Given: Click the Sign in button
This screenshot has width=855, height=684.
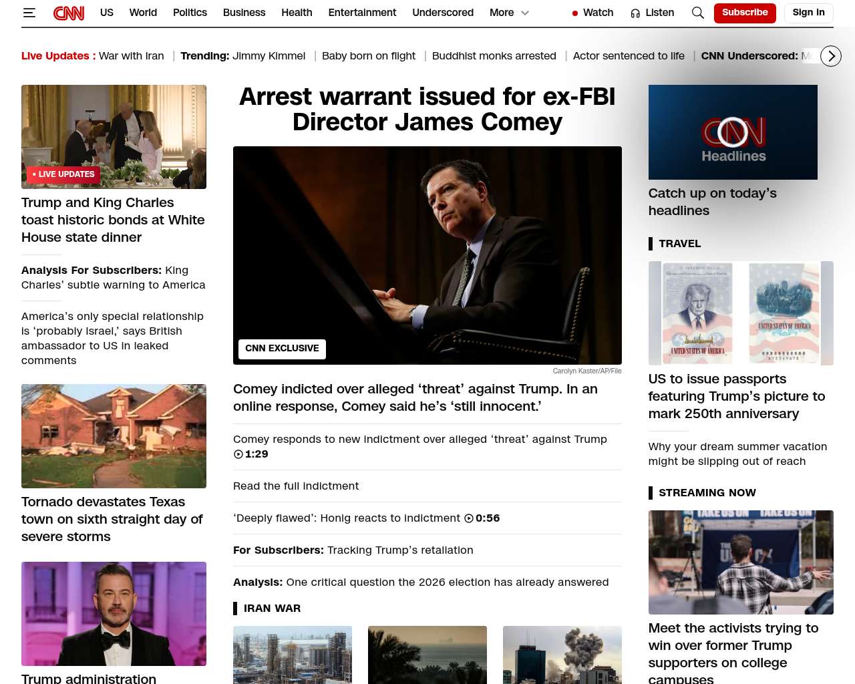Looking at the screenshot, I should click(808, 13).
